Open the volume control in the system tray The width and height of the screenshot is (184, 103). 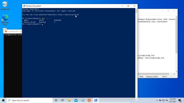pos(167,100)
